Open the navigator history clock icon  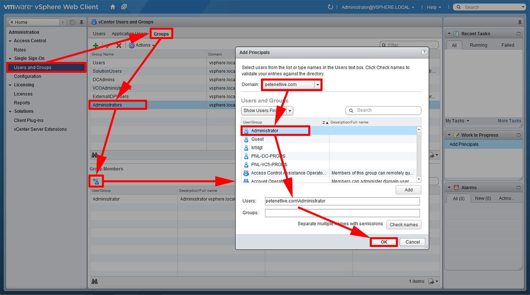pyautogui.click(x=73, y=22)
